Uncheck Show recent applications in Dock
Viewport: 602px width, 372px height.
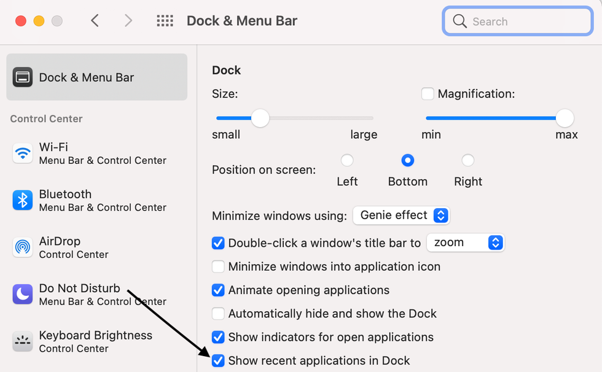click(218, 361)
